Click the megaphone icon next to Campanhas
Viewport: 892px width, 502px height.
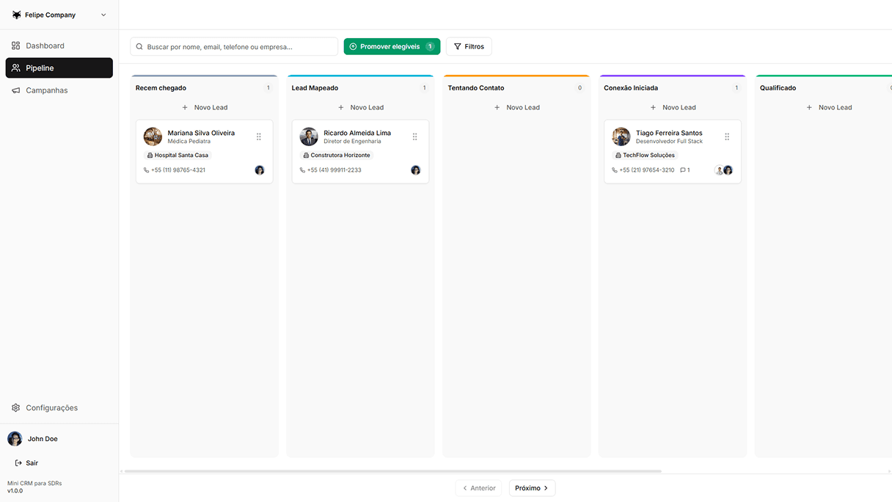[x=15, y=90]
